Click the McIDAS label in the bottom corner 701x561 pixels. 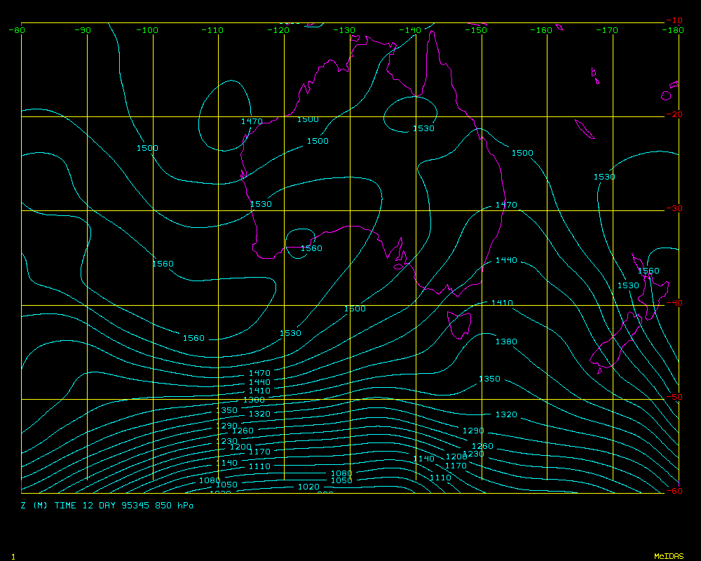(x=669, y=556)
